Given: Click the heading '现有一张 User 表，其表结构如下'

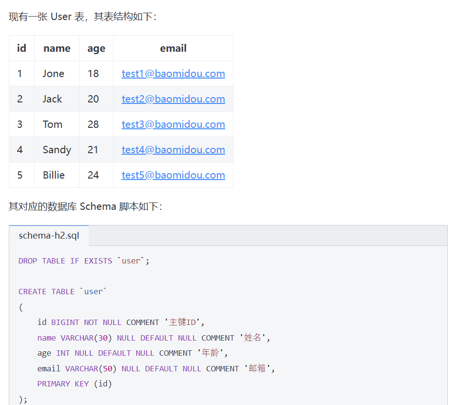Looking at the screenshot, I should 82,17.
